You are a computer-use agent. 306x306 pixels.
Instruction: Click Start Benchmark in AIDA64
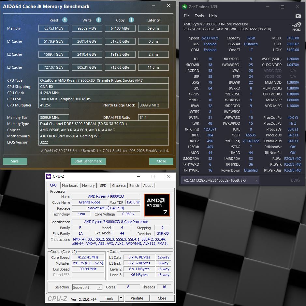pyautogui.click(x=88, y=161)
